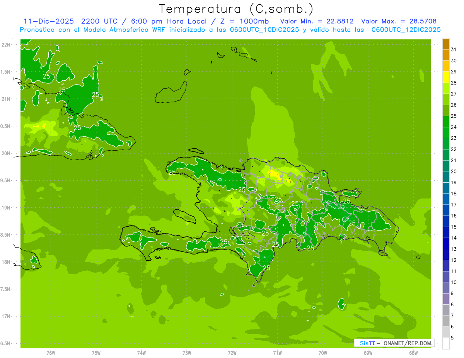
Task: Click the "69W" longitude axis label
Action: click(368, 353)
